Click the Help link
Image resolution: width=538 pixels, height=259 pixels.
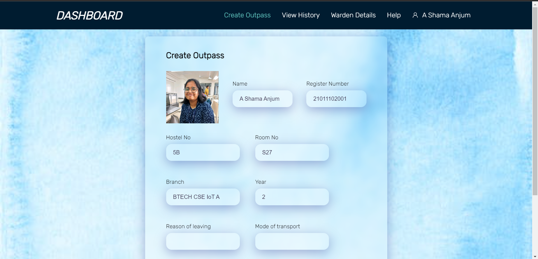(394, 15)
